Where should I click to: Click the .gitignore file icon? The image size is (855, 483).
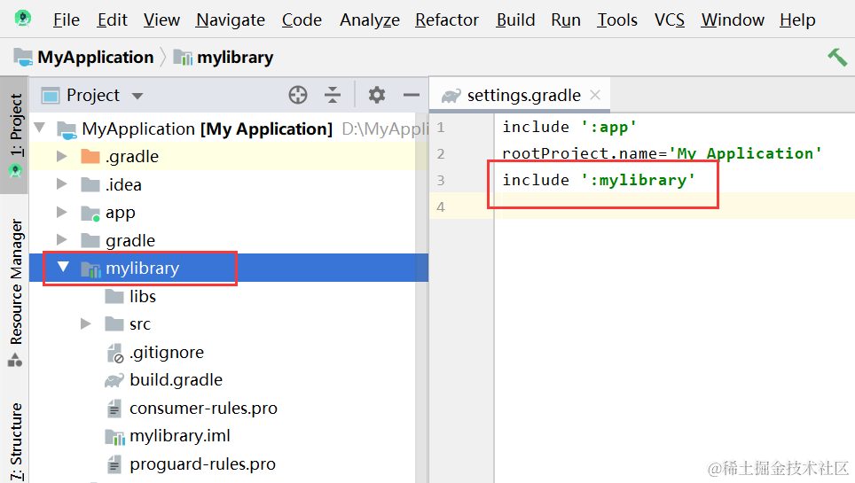tap(114, 353)
